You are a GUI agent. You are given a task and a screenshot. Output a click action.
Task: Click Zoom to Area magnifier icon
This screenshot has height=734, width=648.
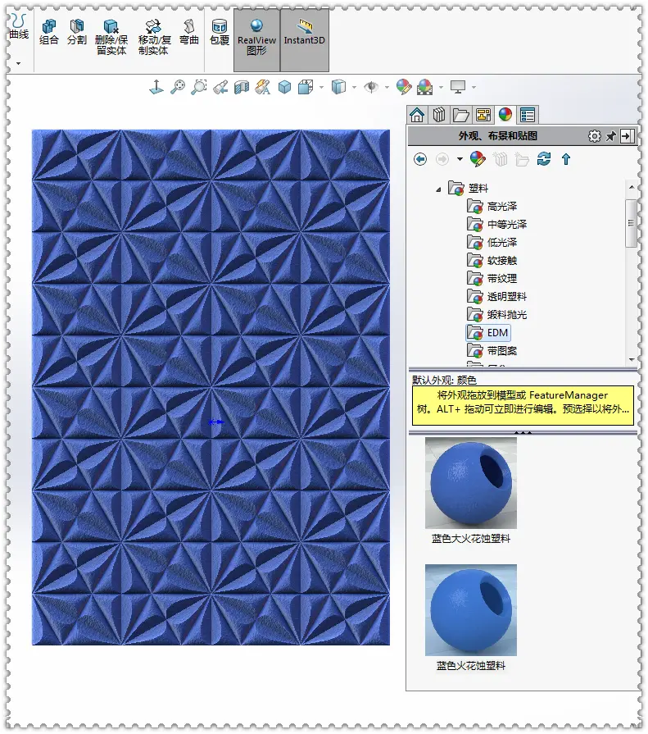tap(199, 87)
